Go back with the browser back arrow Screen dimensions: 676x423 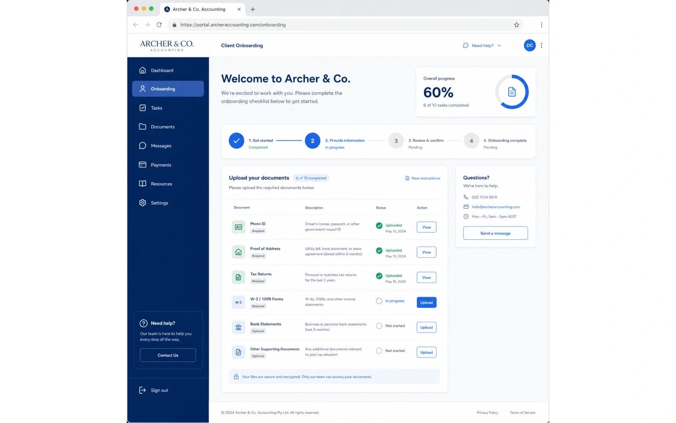(136, 25)
